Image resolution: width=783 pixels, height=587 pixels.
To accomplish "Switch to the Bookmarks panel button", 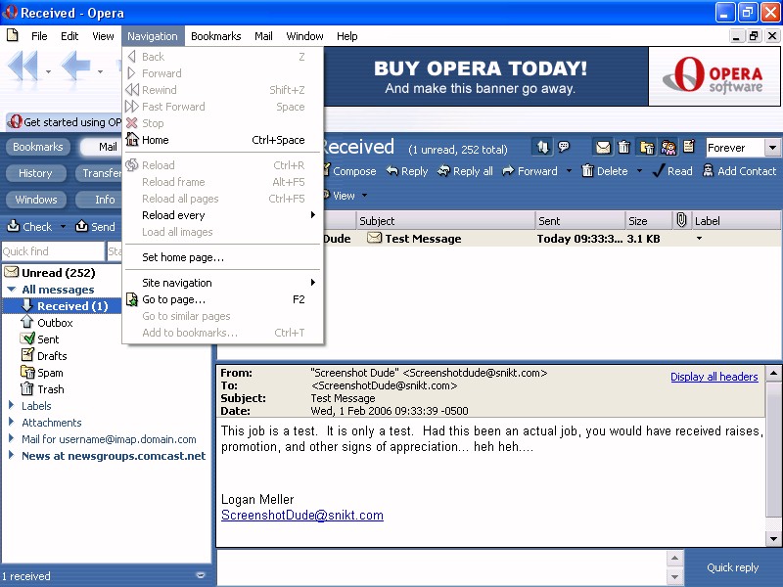I will (38, 147).
